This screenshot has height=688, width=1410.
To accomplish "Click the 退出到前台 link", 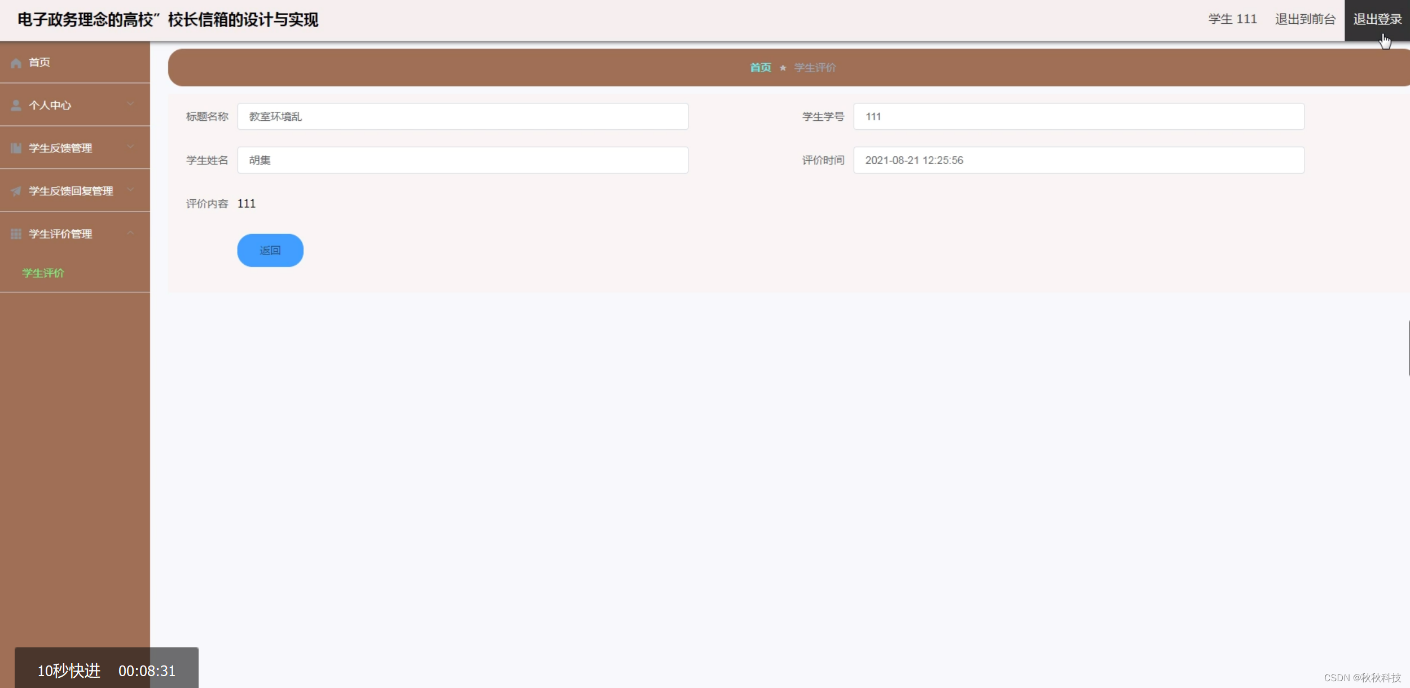I will pyautogui.click(x=1305, y=20).
